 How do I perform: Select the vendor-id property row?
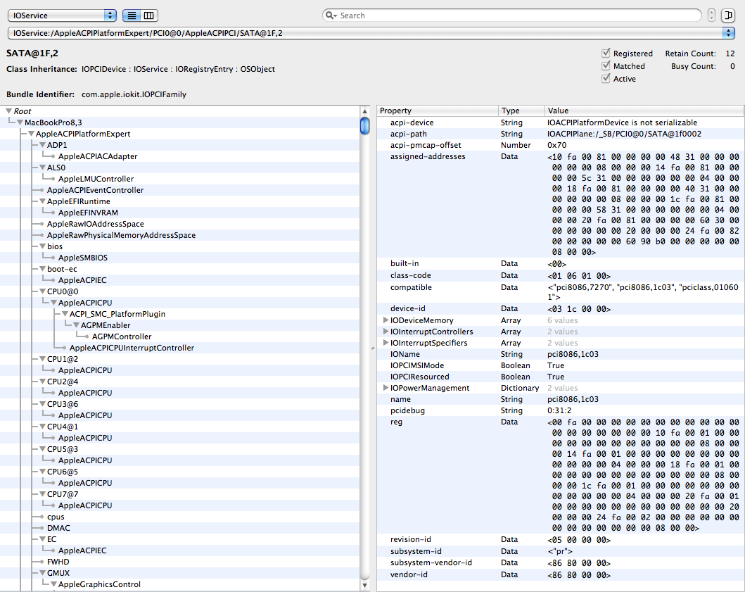point(561,574)
